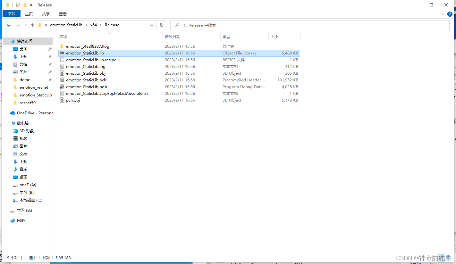Open emotion_resnet folder in navigation pane
Viewport: 456px width, 264px height.
[34, 87]
